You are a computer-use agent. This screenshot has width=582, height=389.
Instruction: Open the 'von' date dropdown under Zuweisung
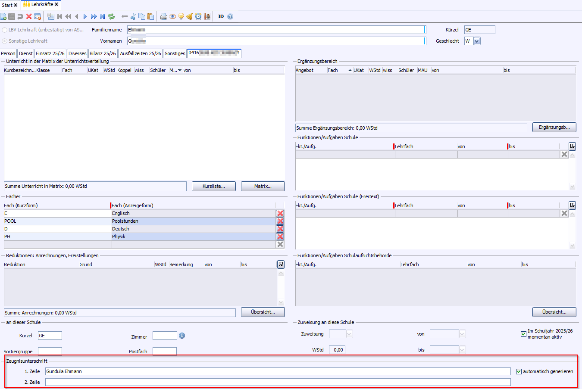pos(462,334)
